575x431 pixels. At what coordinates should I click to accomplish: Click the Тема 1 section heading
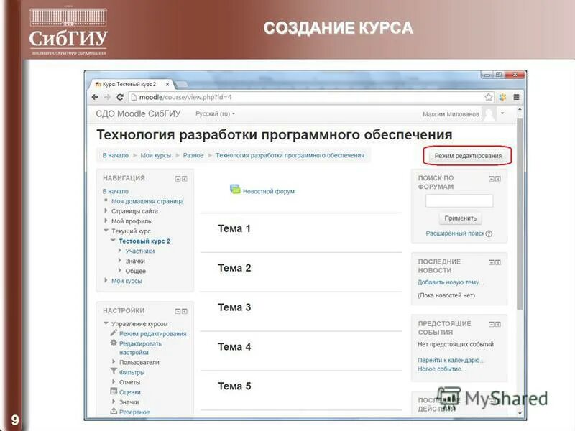[x=234, y=228]
